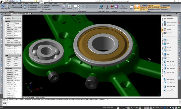Viewport: 181px width, 109px height.
Task: Click Explore Views in ribbon
Action: [33, 10]
